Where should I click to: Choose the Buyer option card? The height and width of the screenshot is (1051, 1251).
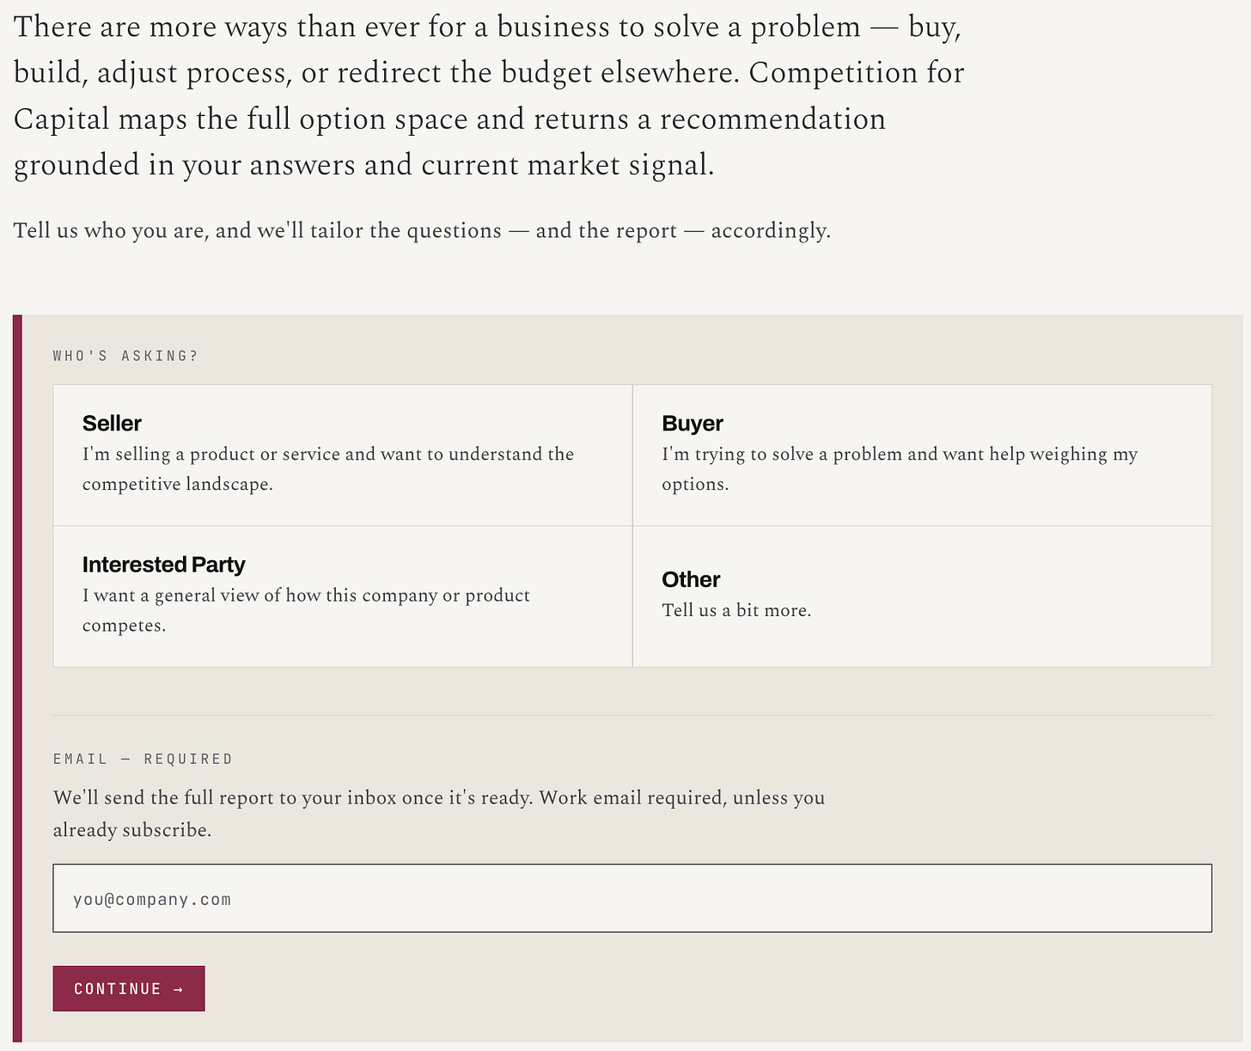922,455
